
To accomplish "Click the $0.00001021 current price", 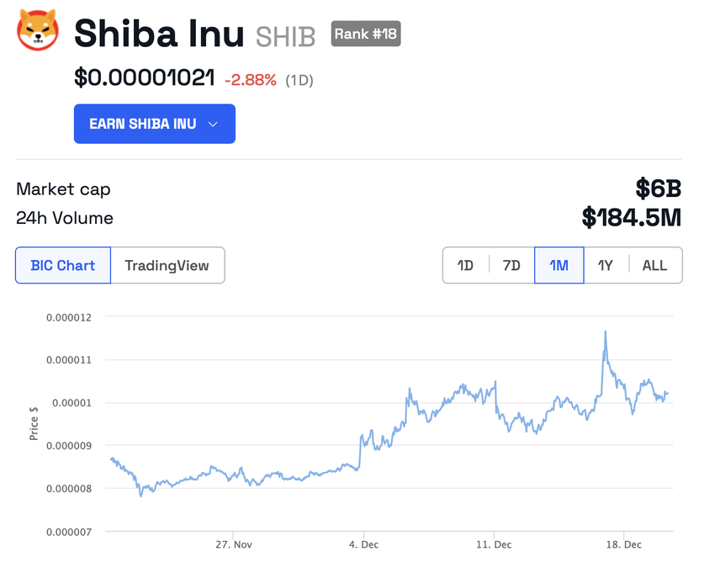I will click(144, 79).
